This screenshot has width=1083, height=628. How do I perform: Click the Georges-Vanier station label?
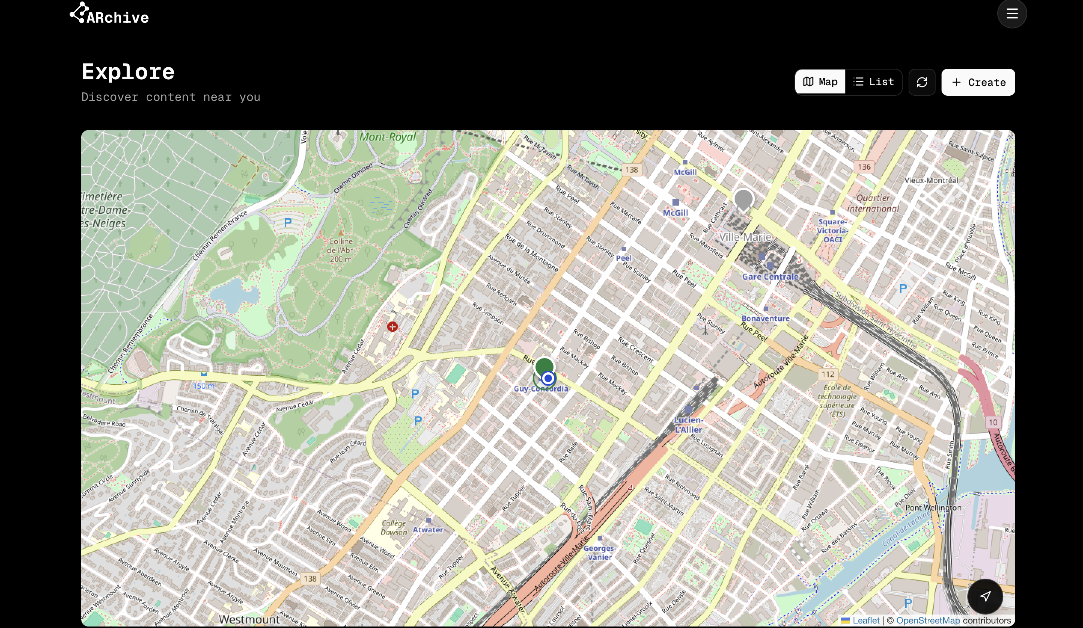[600, 552]
